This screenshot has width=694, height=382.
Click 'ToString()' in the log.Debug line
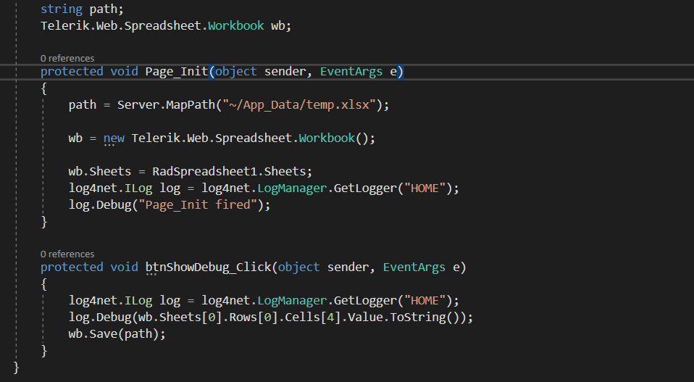click(425, 317)
